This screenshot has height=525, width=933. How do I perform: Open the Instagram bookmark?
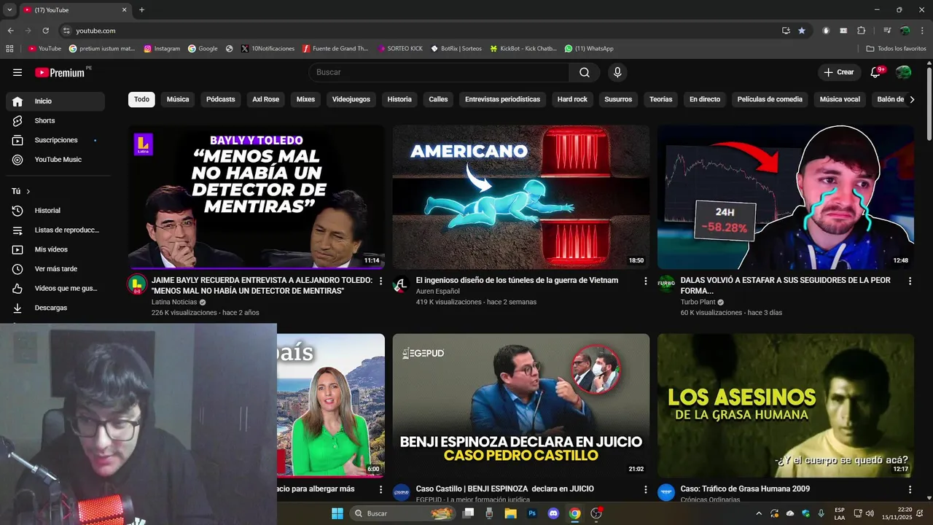[162, 49]
